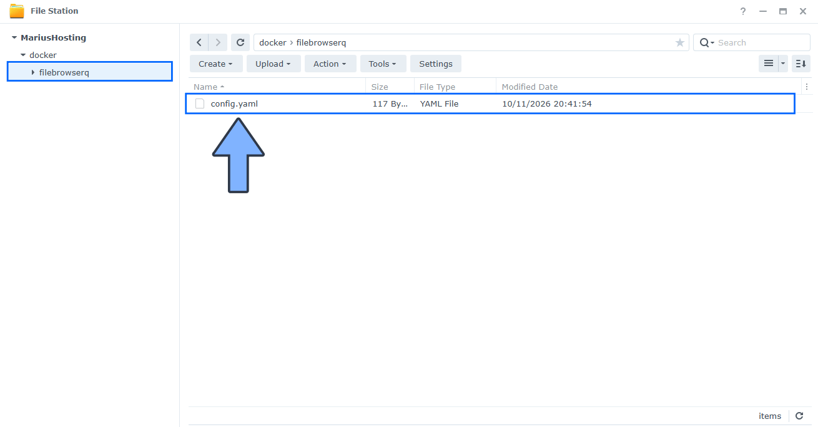Maximize the File Station window
The image size is (818, 427).
point(783,11)
